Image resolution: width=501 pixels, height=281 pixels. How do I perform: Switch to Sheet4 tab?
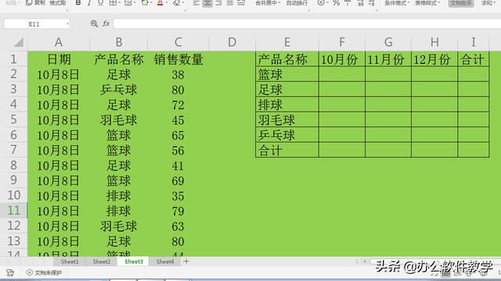[x=165, y=261]
